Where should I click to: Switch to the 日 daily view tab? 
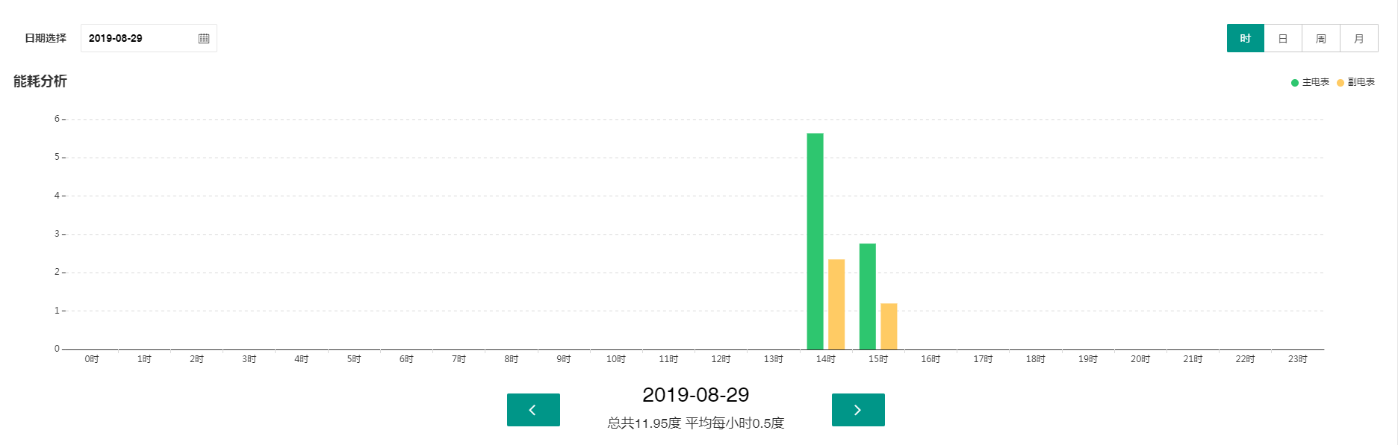tap(1283, 38)
